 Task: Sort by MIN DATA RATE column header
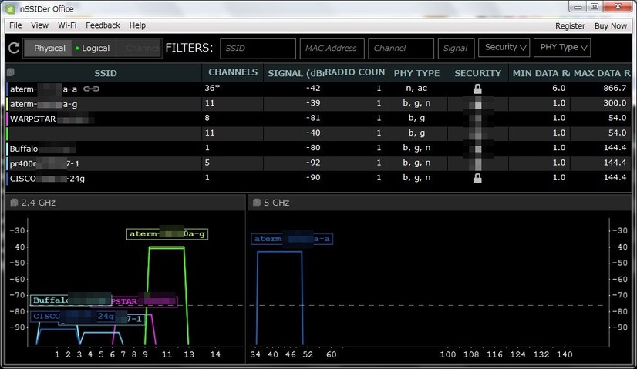tap(540, 73)
